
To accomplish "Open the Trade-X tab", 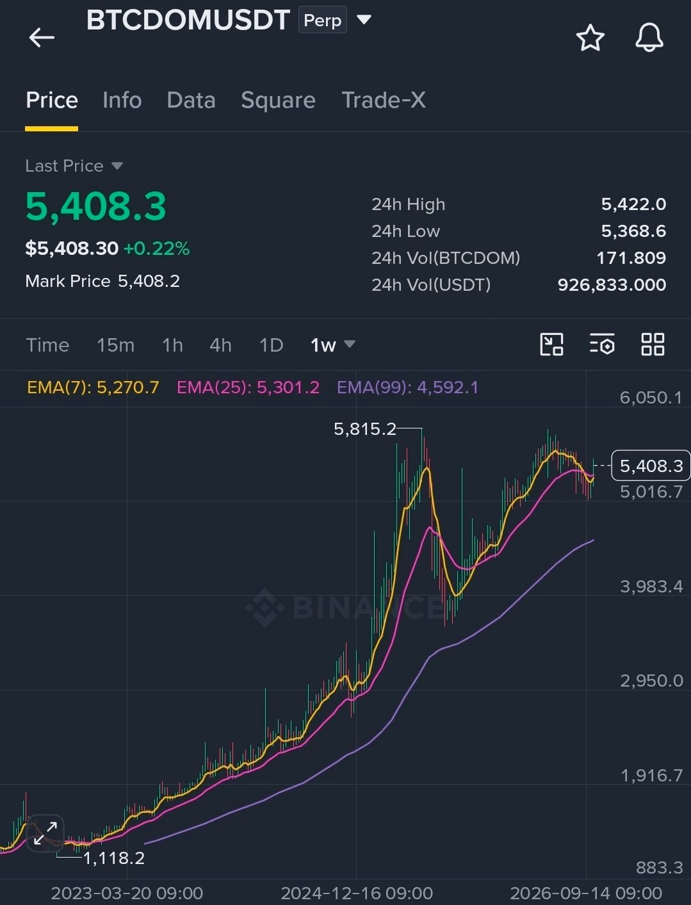I will 384,101.
